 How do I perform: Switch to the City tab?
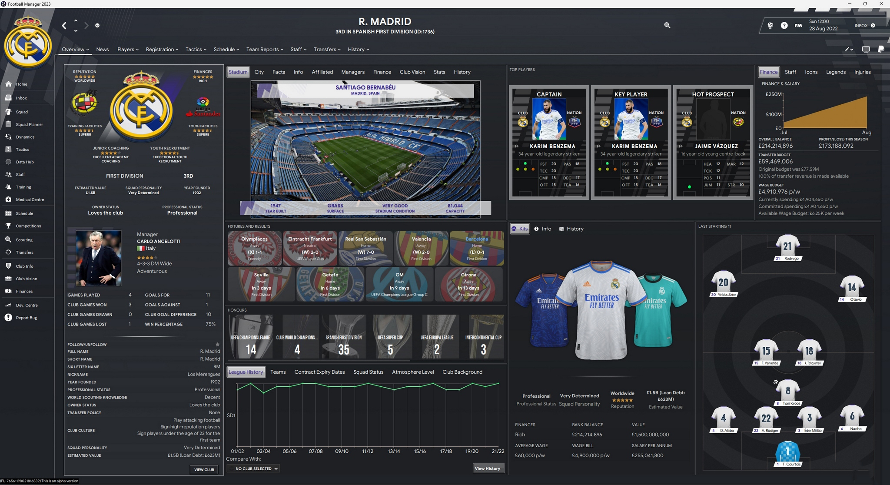point(259,72)
